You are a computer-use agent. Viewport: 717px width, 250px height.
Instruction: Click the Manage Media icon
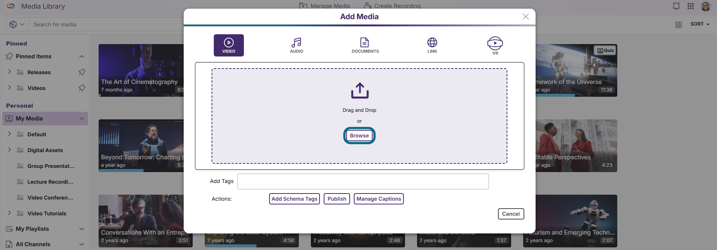pyautogui.click(x=303, y=6)
